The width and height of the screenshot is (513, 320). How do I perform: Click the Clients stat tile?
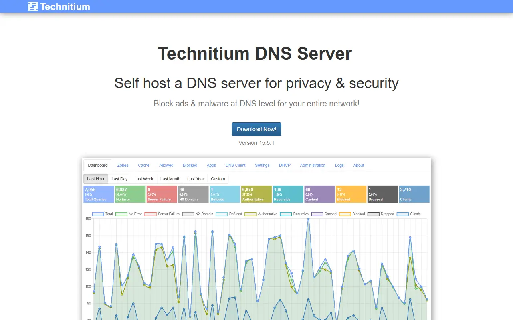coord(414,194)
